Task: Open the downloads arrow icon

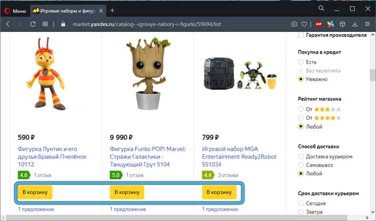Action: click(354, 24)
